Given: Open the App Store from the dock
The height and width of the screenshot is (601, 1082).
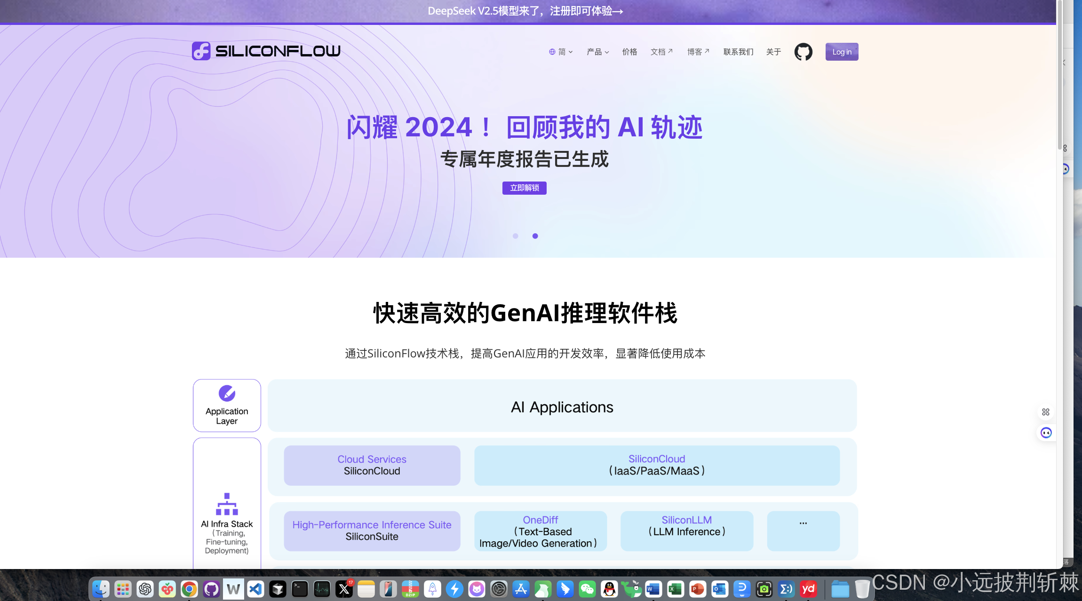Looking at the screenshot, I should [x=521, y=589].
